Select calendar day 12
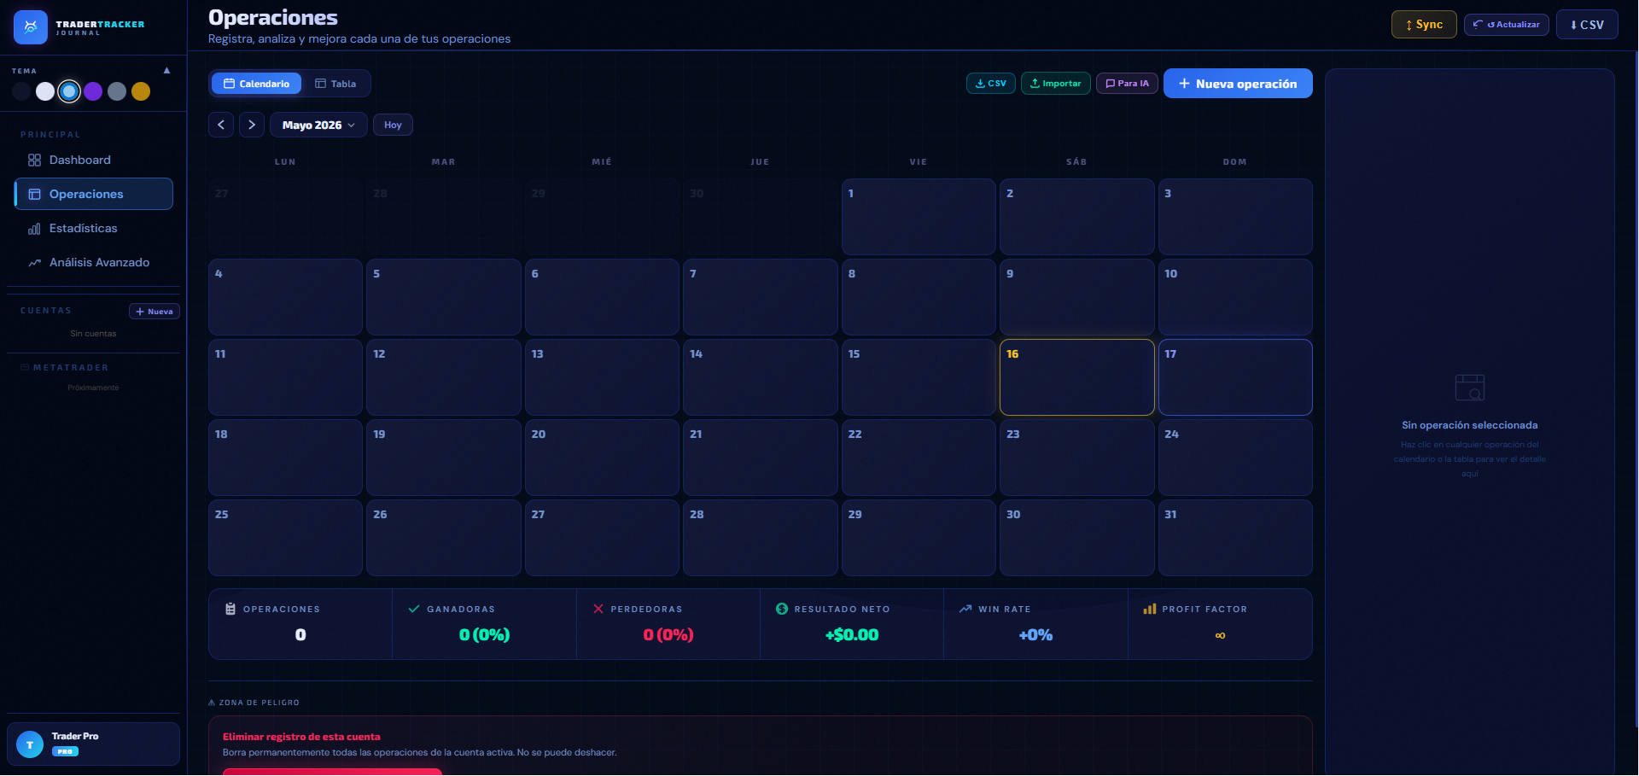Image resolution: width=1639 pixels, height=776 pixels. (x=444, y=377)
